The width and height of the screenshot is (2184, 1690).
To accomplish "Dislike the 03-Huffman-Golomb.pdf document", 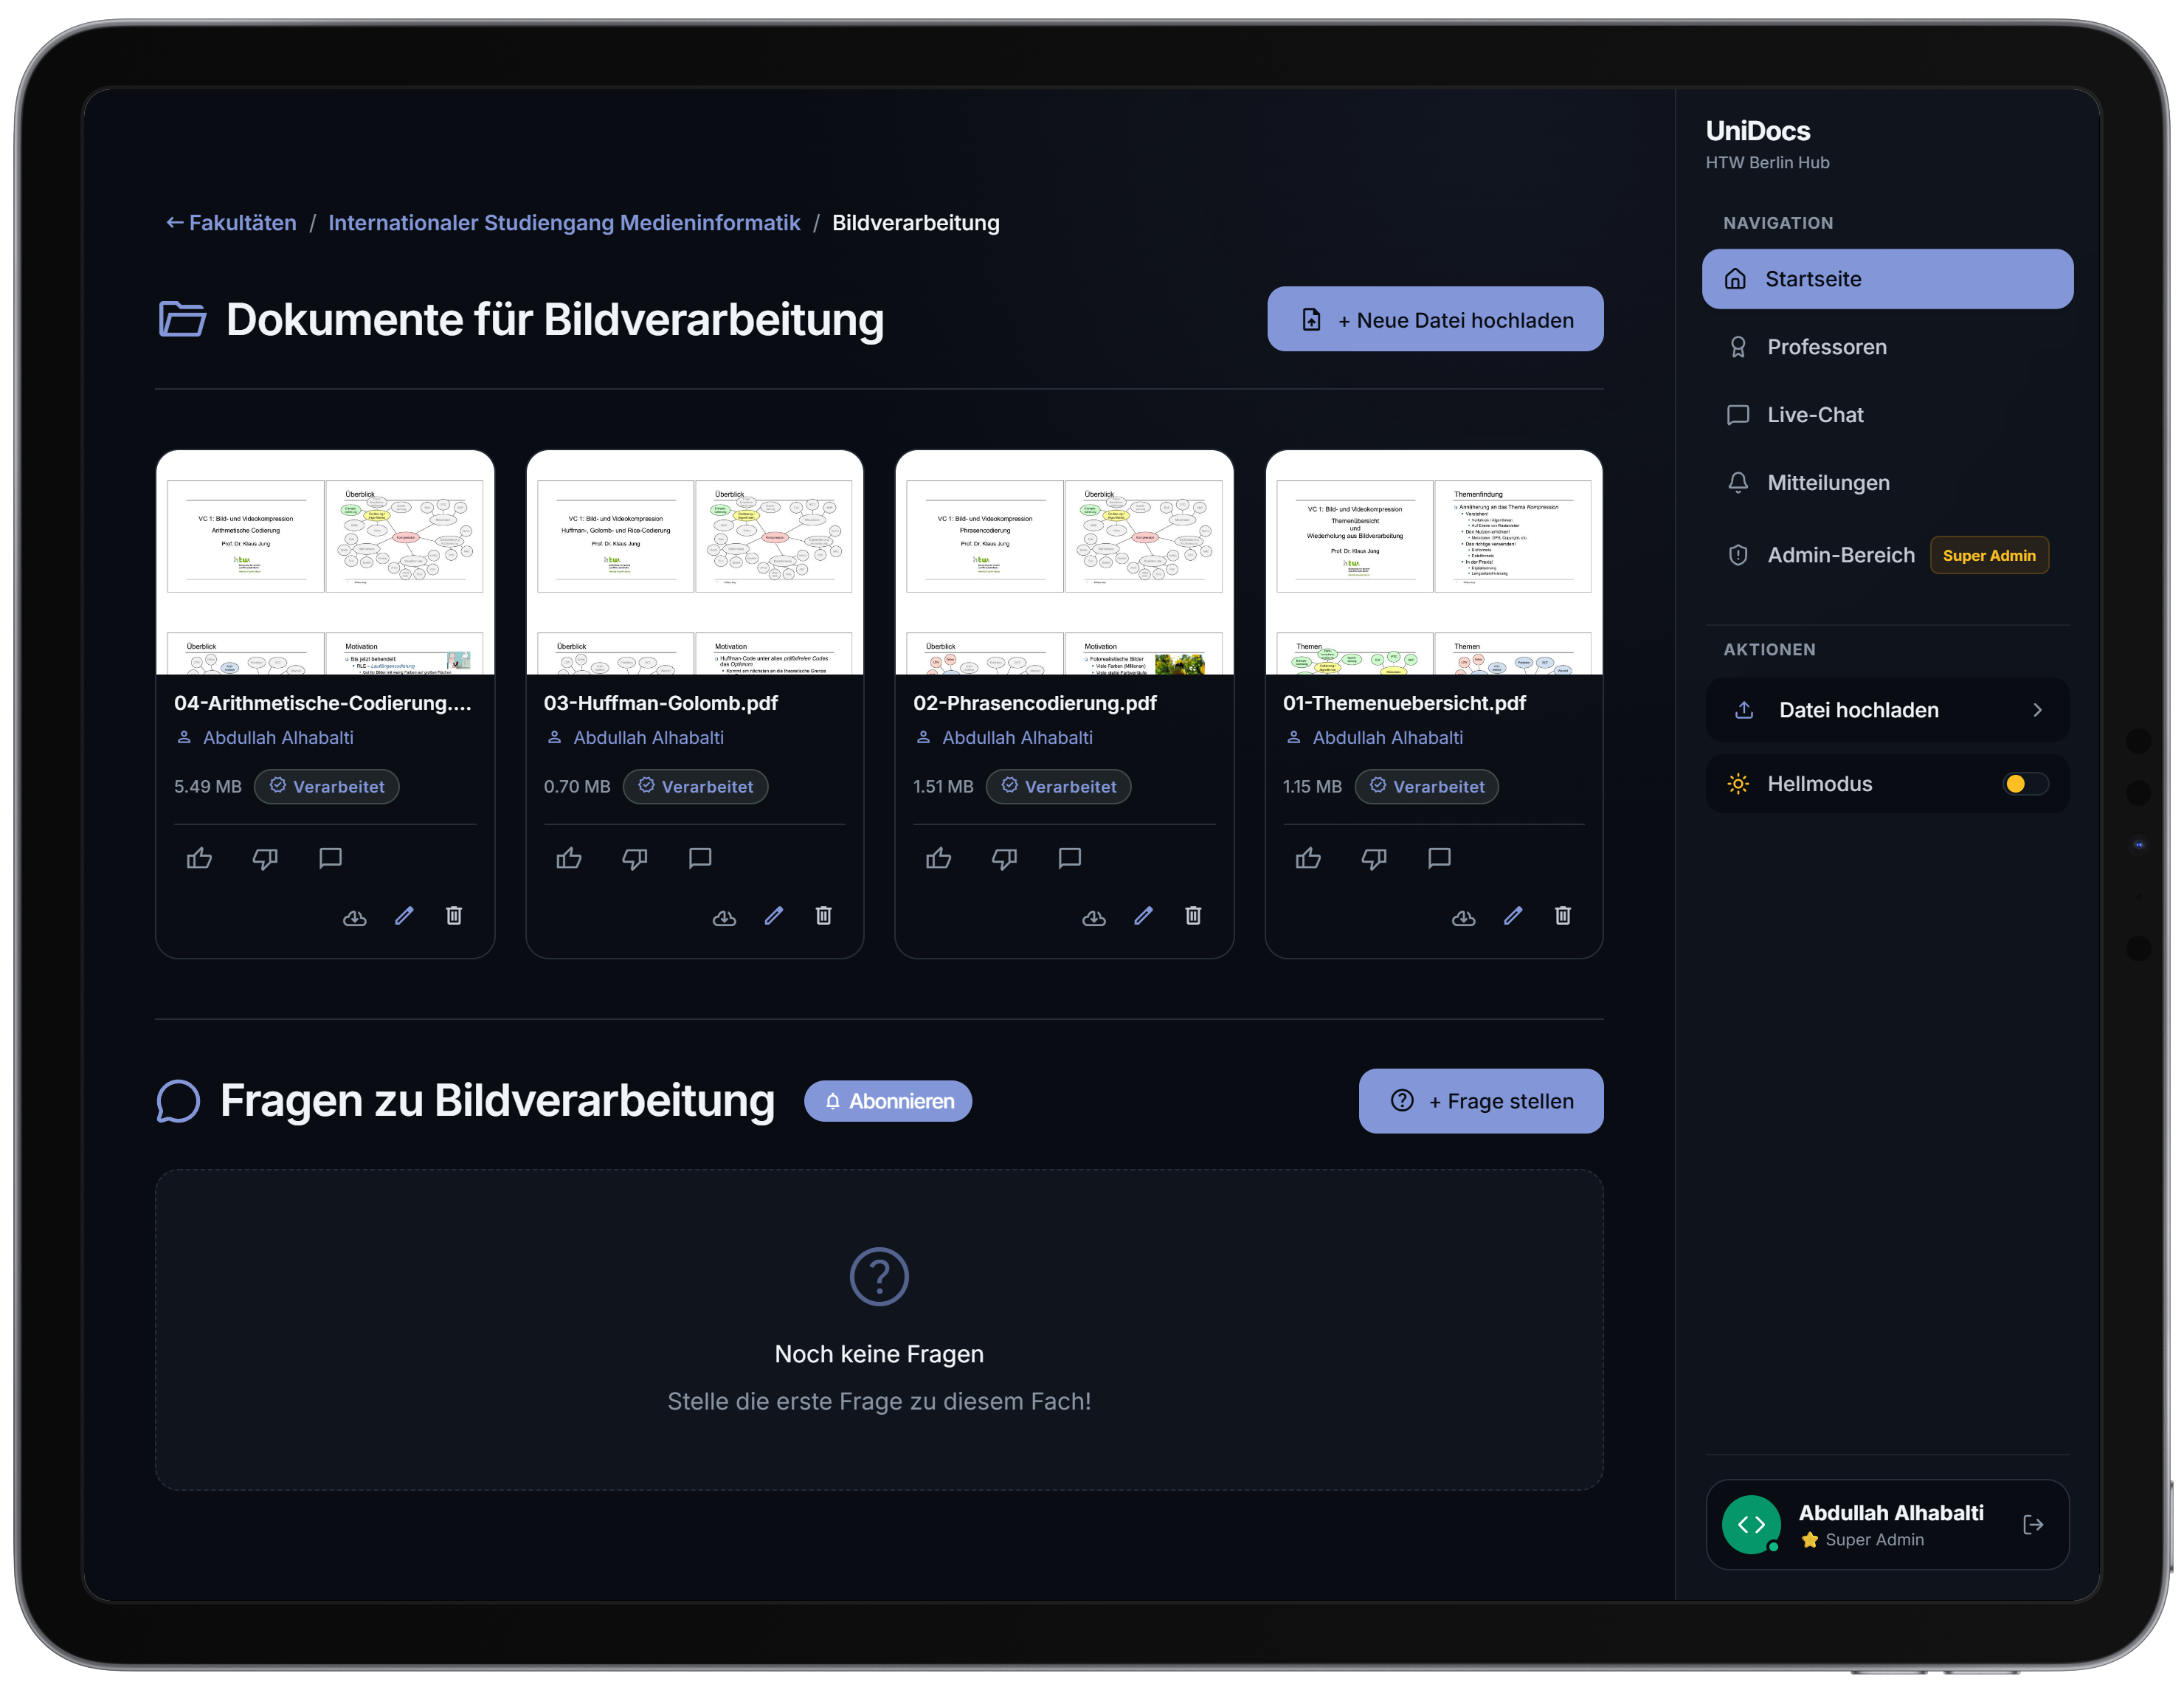I will pos(635,858).
